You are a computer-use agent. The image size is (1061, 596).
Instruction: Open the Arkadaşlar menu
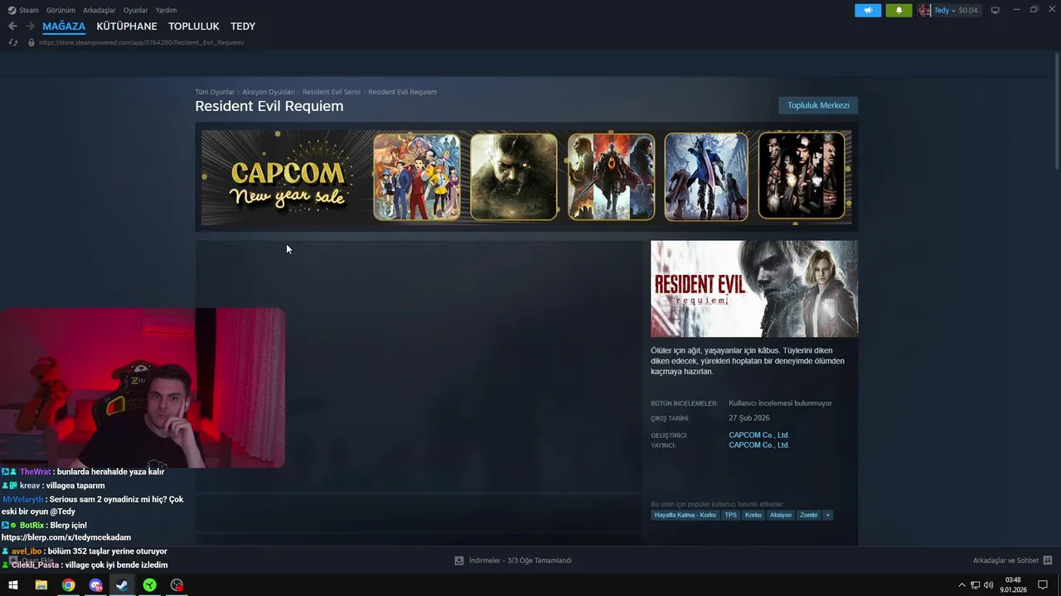coord(99,10)
